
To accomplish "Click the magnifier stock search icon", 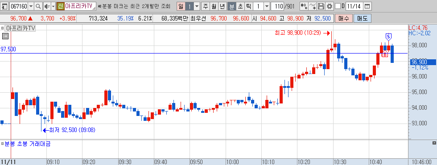I will [38, 6].
